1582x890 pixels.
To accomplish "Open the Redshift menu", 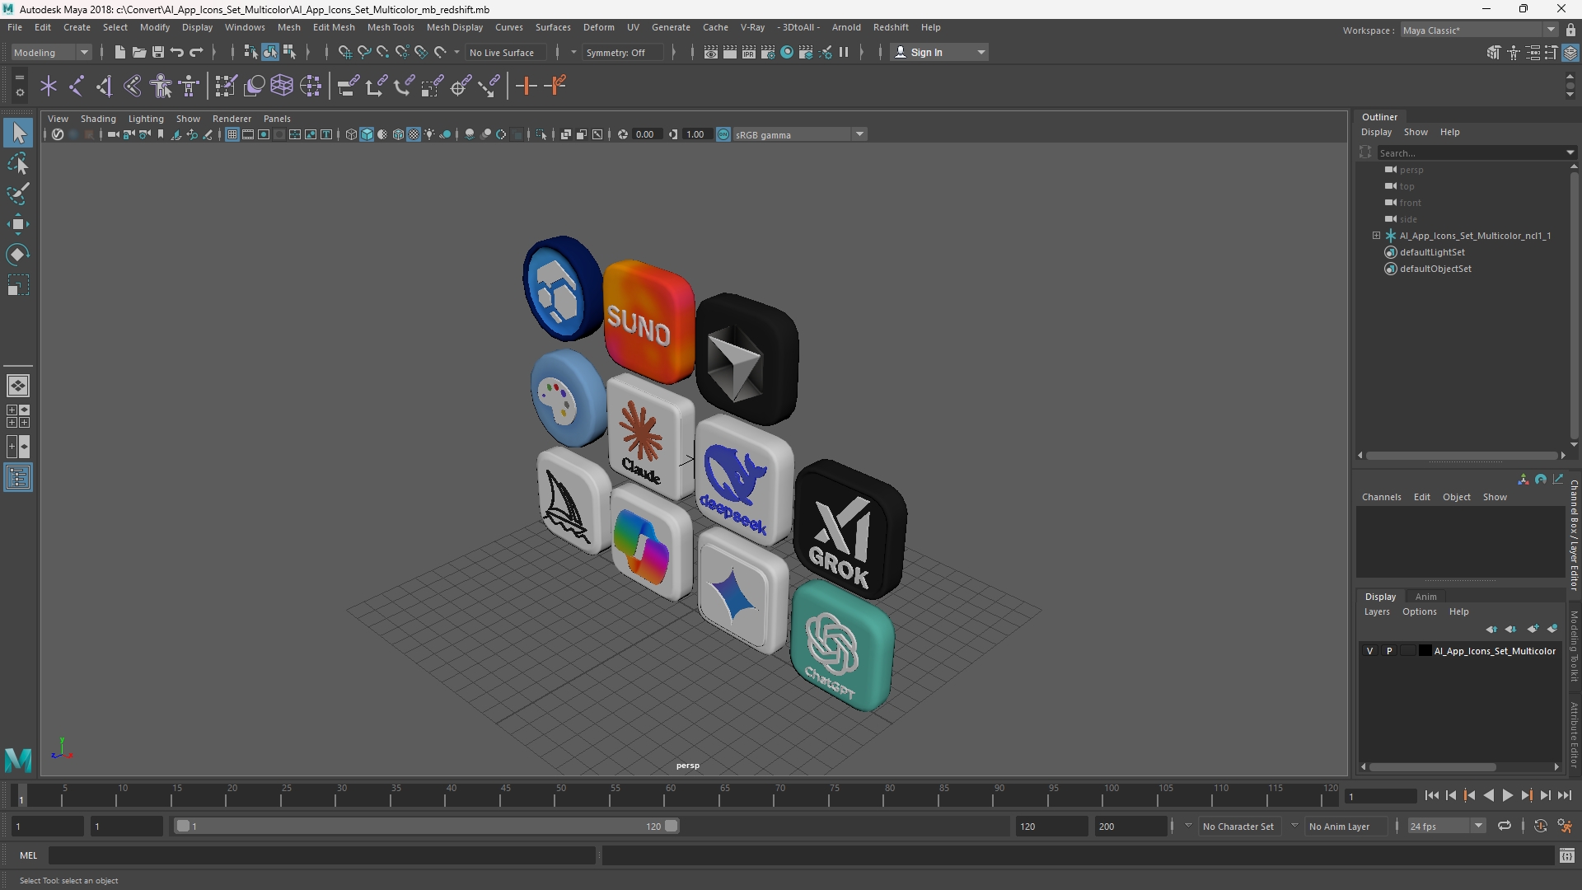I will pyautogui.click(x=891, y=27).
